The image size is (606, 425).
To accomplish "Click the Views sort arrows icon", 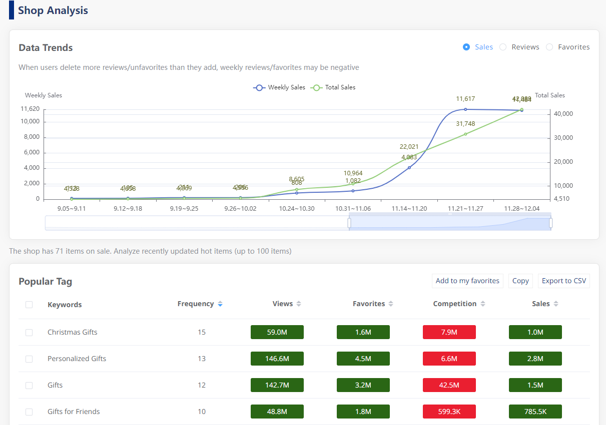I will (299, 304).
